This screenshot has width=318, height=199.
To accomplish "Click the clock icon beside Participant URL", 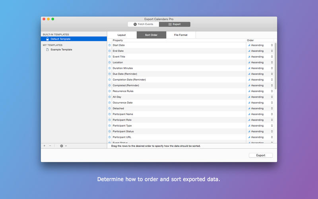I will pos(110,137).
